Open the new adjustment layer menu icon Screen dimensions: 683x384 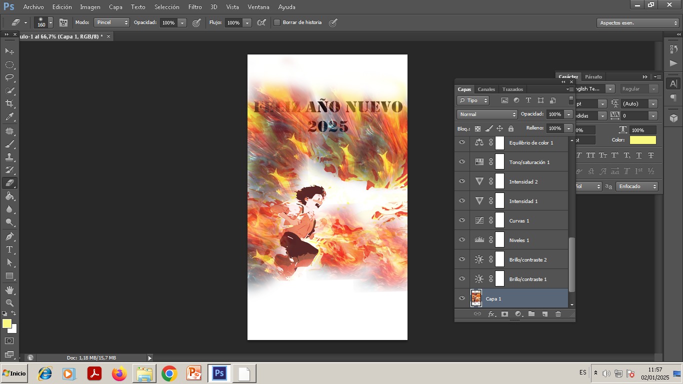(x=518, y=314)
